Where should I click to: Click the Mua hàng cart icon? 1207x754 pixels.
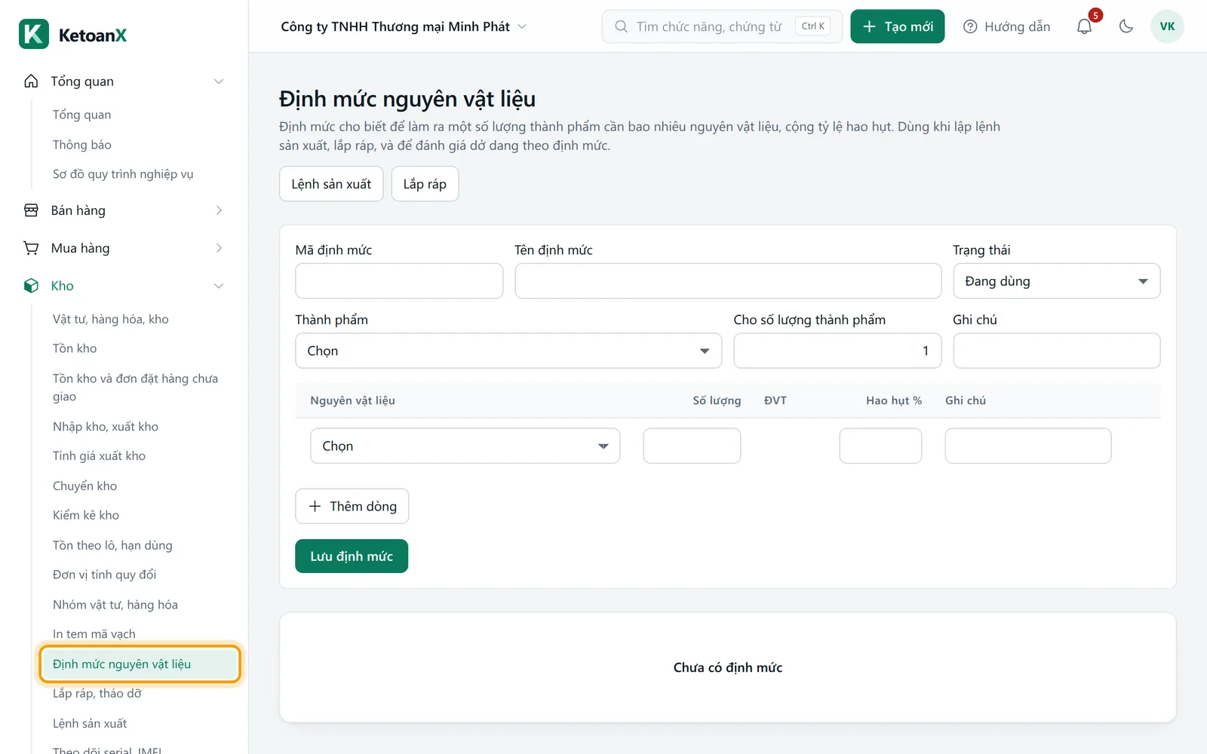coord(31,248)
